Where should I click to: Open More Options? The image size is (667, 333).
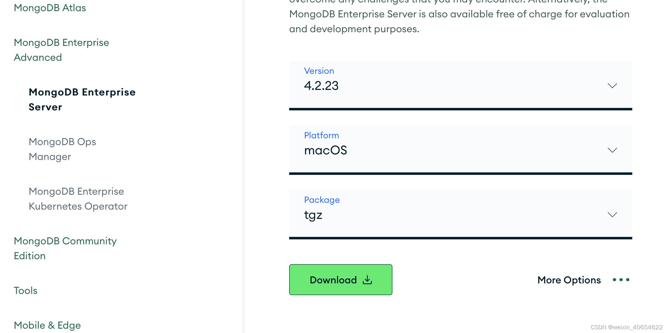[568, 280]
